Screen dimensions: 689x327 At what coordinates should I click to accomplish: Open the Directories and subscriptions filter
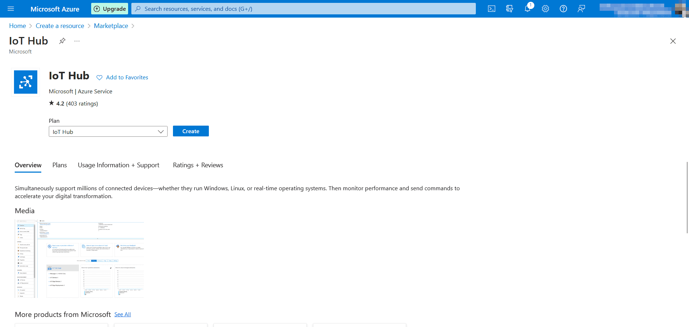(510, 9)
